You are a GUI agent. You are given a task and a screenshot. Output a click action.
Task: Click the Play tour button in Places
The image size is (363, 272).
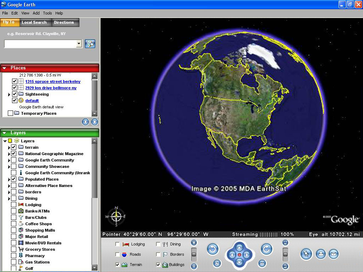[85, 122]
